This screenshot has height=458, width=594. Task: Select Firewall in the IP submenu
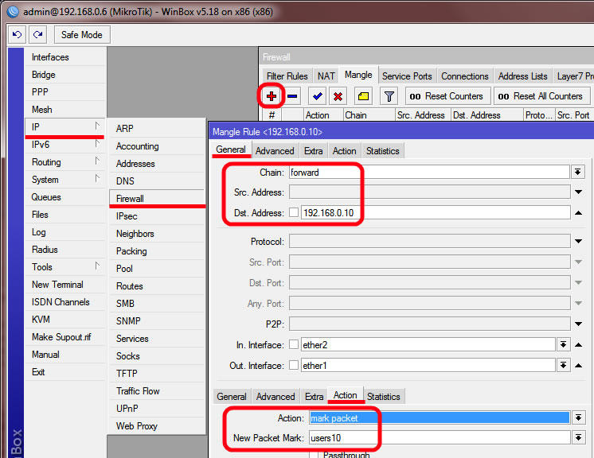pyautogui.click(x=131, y=199)
